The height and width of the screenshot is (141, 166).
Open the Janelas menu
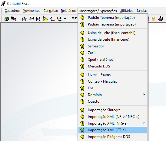click(142, 11)
